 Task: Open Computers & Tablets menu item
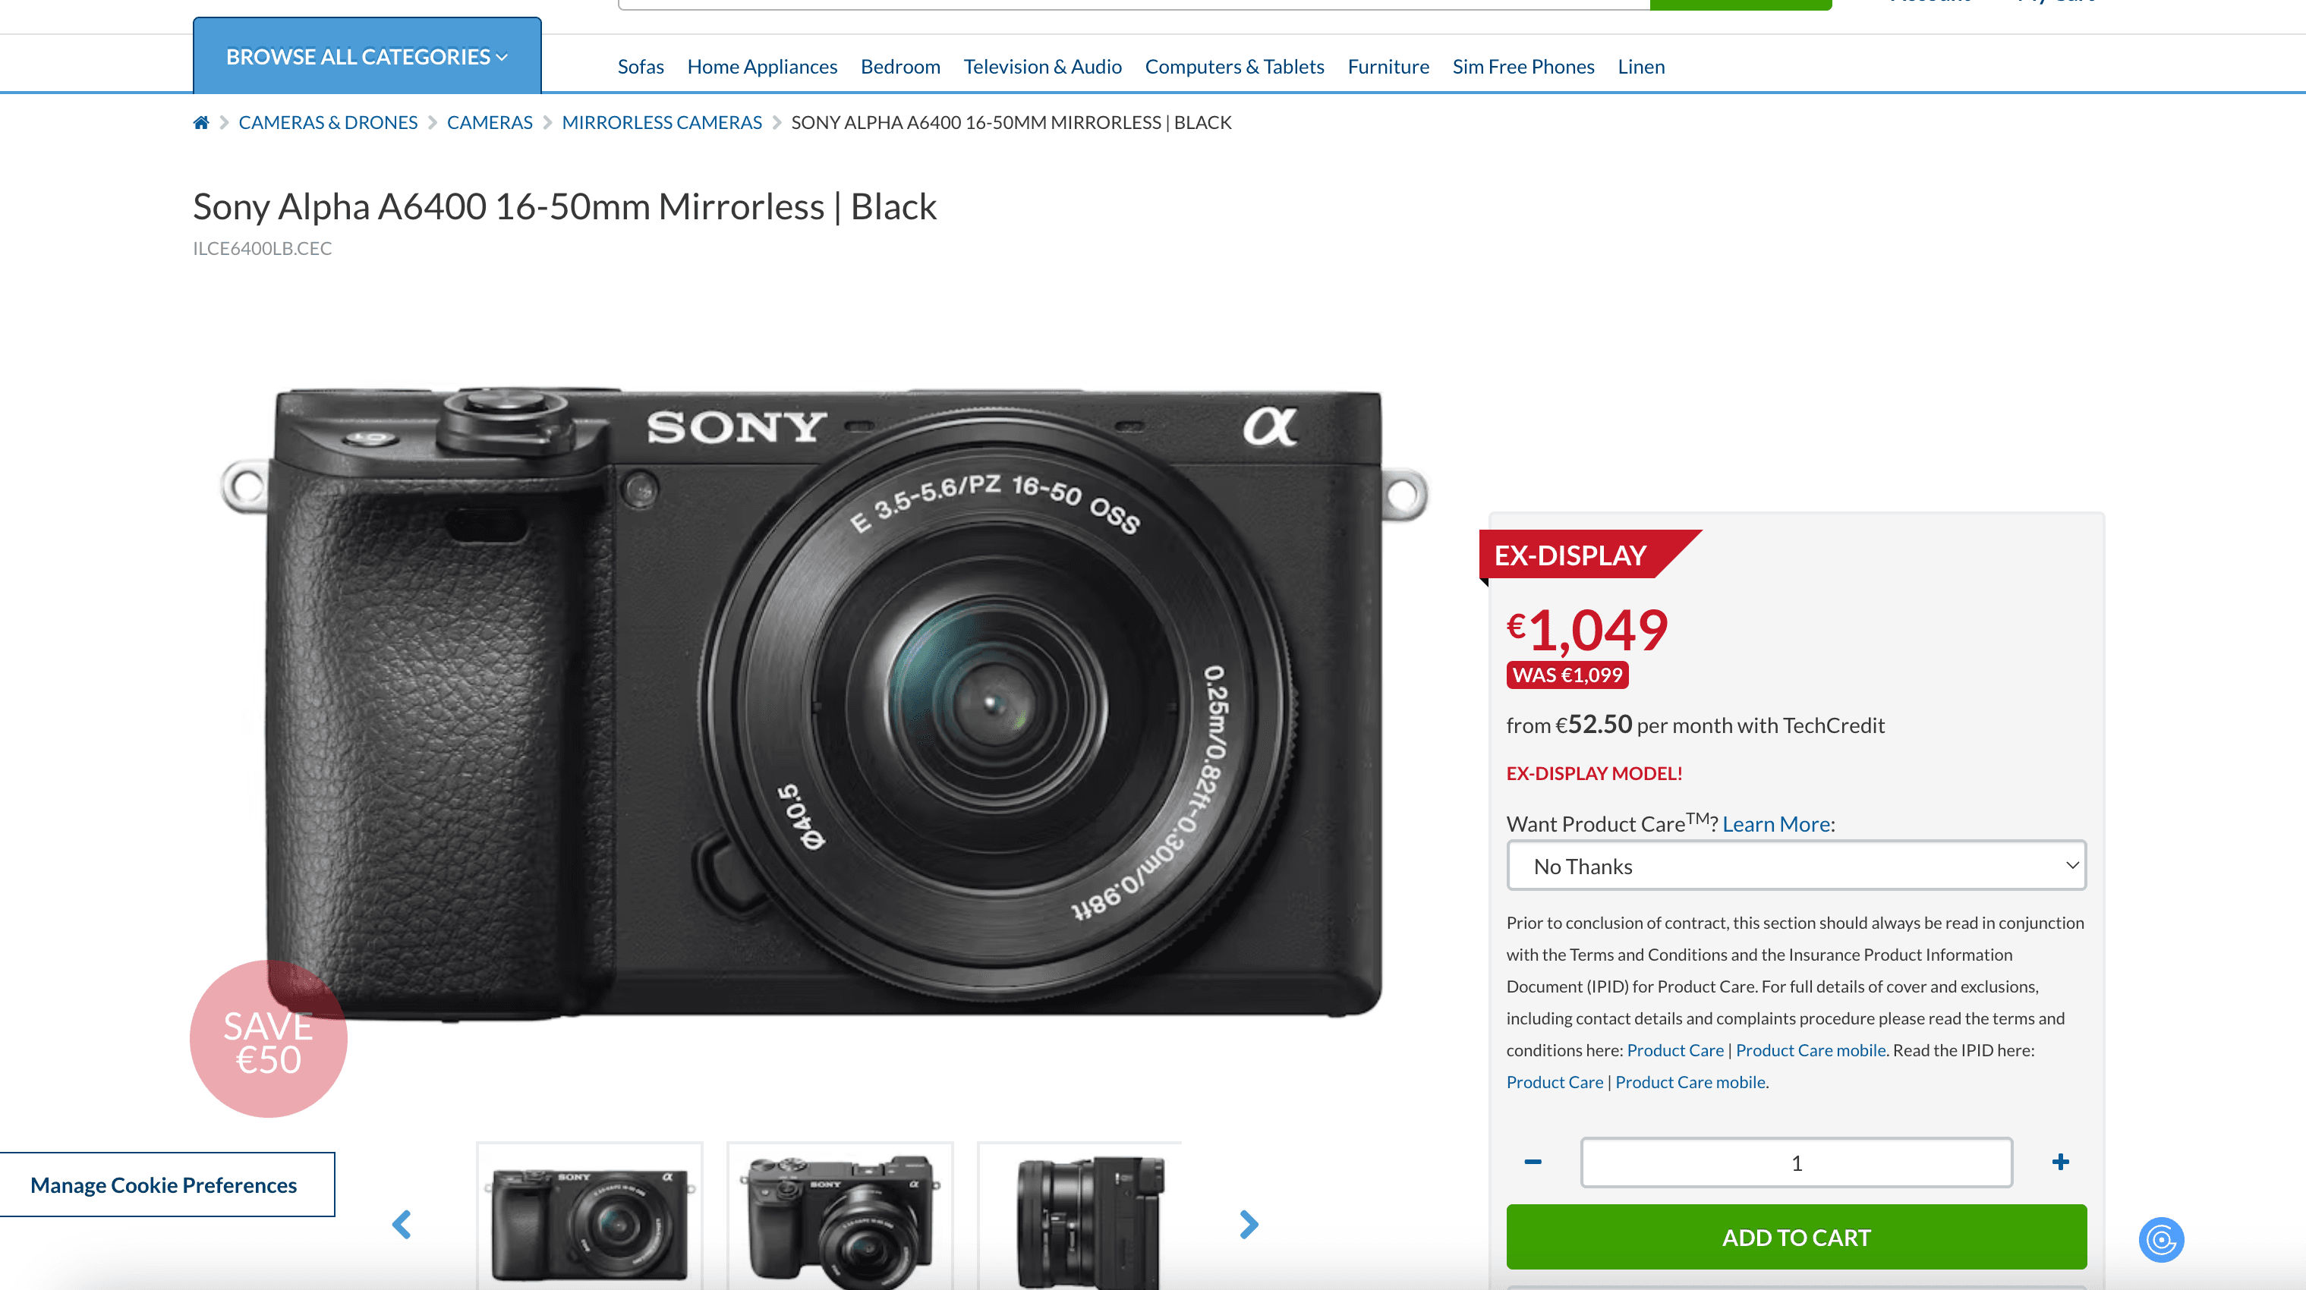coord(1233,67)
